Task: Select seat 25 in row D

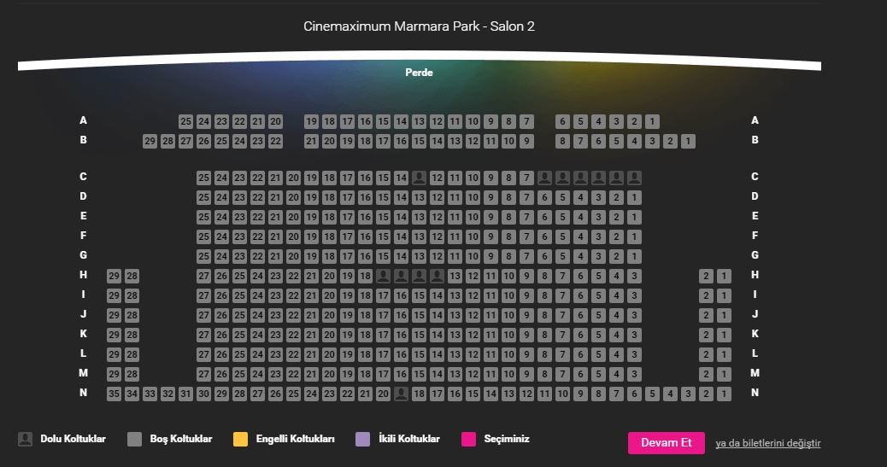Action: pos(203,198)
